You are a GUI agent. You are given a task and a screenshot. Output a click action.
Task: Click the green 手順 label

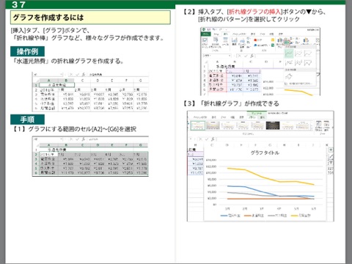coord(27,120)
